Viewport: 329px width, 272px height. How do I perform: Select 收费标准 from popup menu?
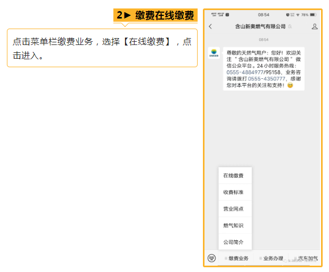point(235,192)
